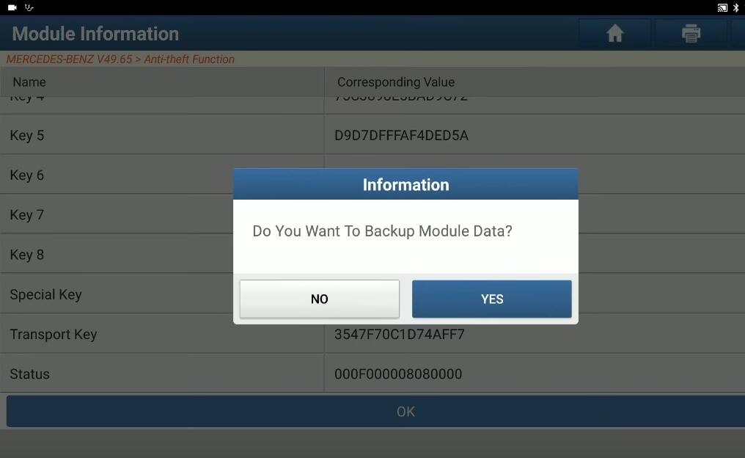Image resolution: width=745 pixels, height=458 pixels.
Task: Print the module information report
Action: pos(691,33)
